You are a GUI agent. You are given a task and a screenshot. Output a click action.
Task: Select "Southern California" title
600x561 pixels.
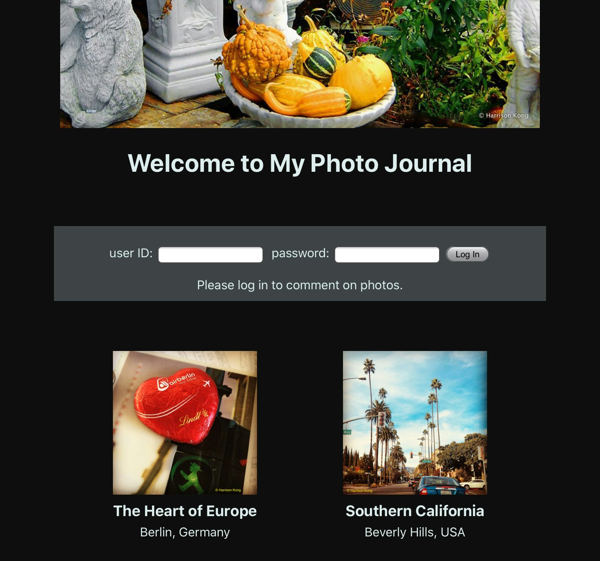415,511
